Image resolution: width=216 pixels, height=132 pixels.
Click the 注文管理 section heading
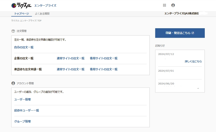pyautogui.click(x=22, y=31)
